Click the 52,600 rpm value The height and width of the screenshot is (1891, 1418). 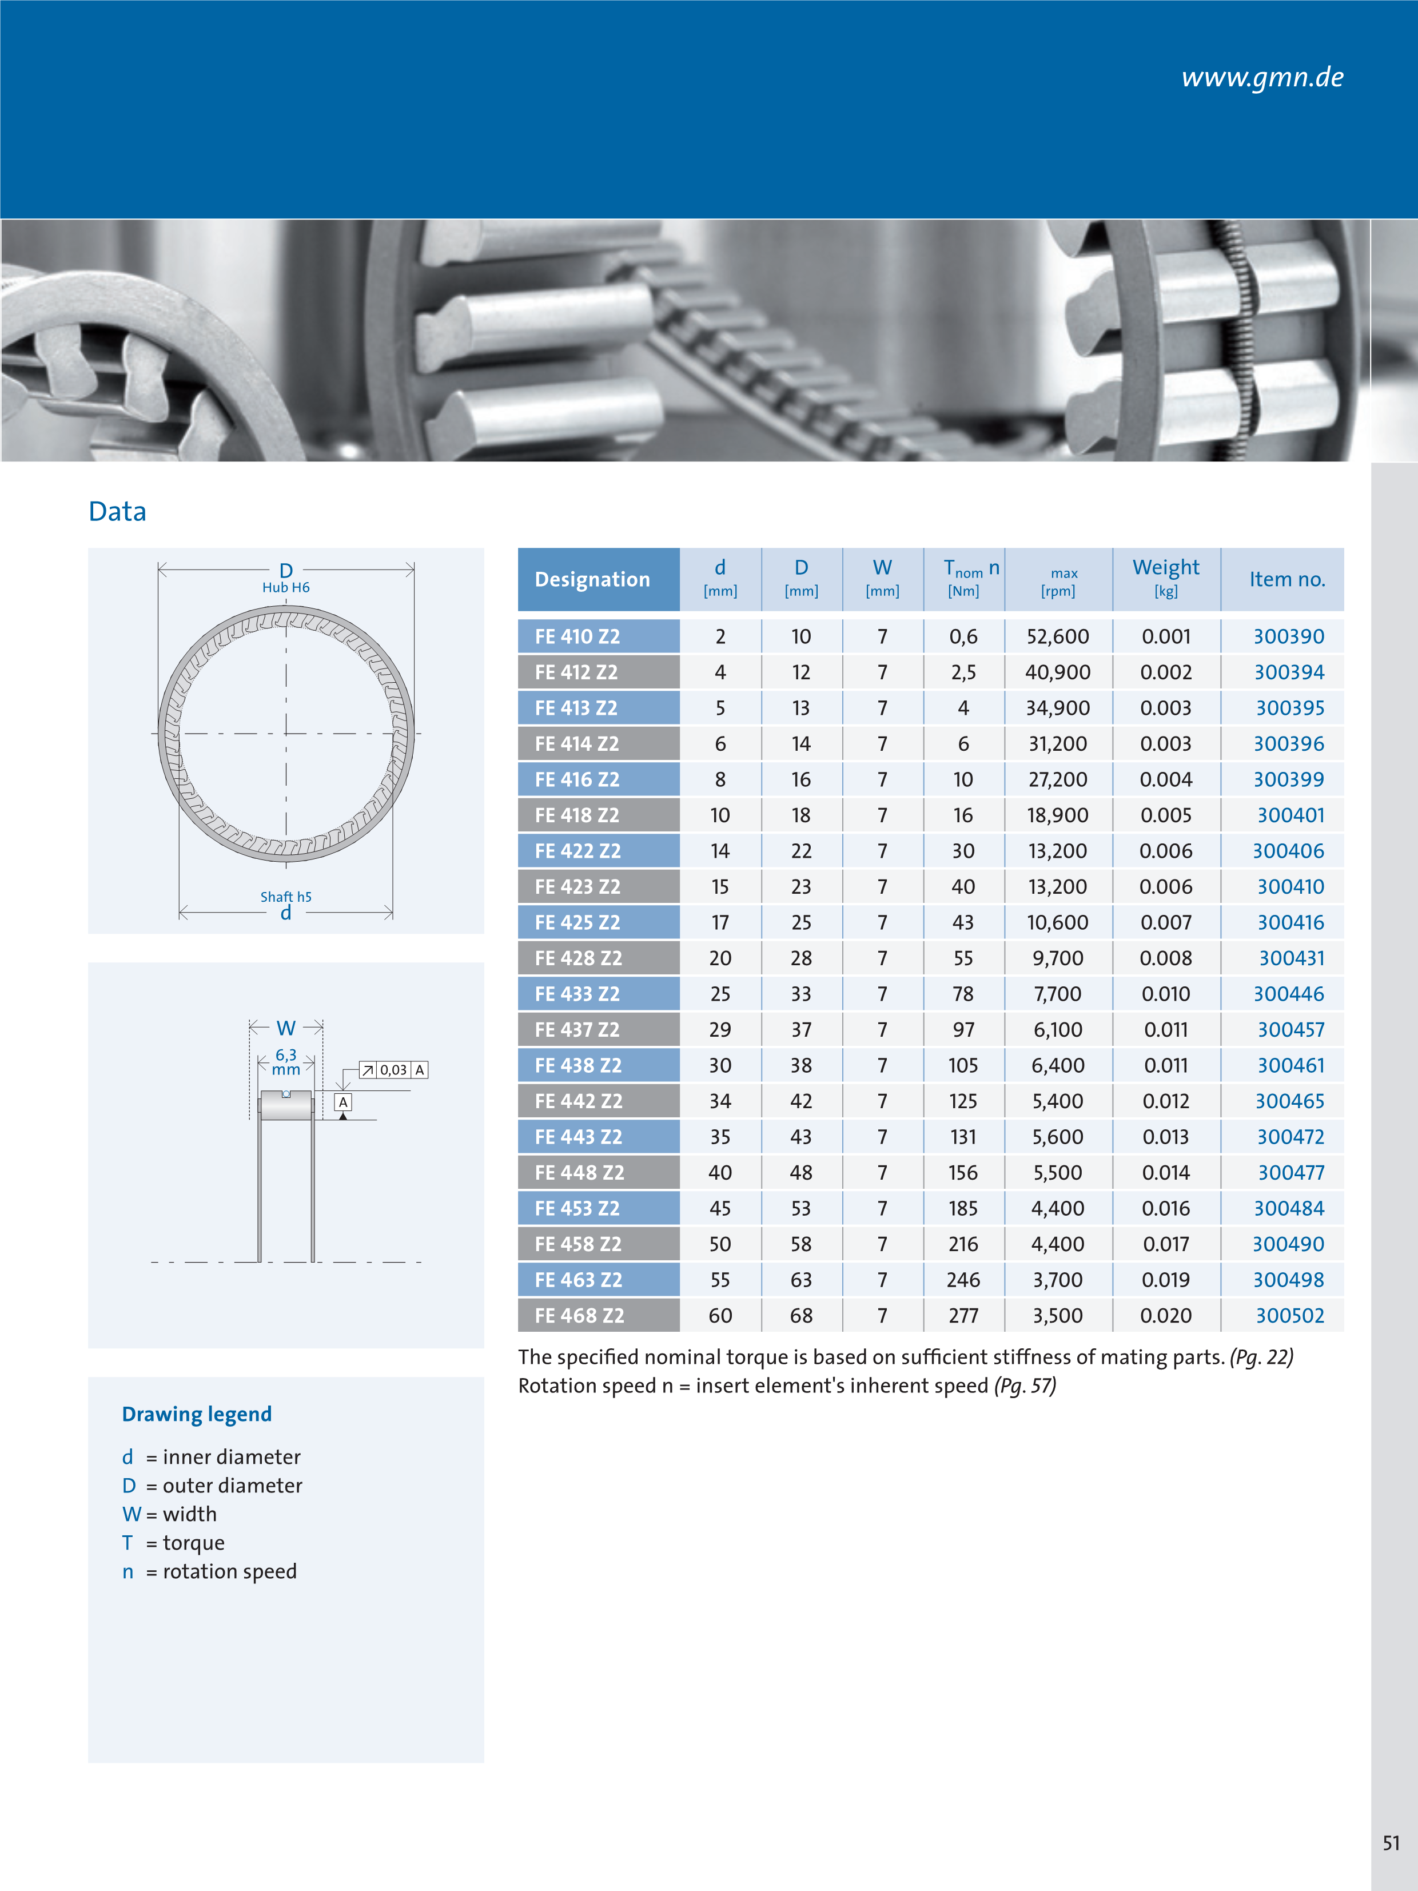1057,636
